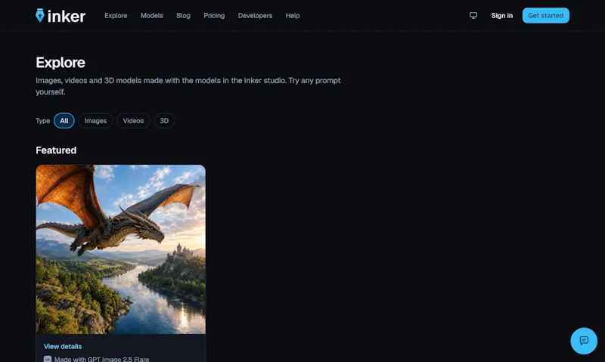Toggle the display theme monitor icon
The height and width of the screenshot is (362, 605).
coord(473,15)
